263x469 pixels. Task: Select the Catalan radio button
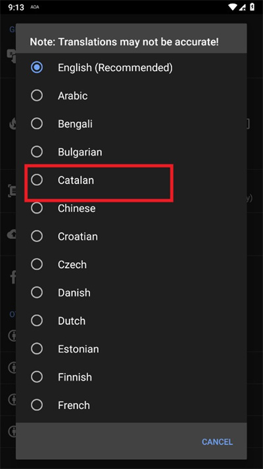point(37,180)
